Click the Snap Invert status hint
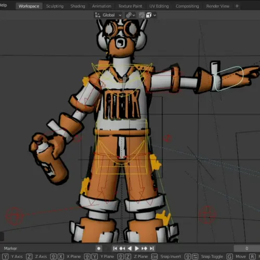 [171, 256]
